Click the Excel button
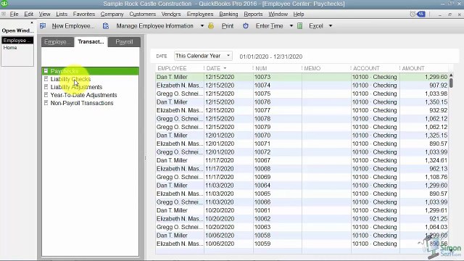This screenshot has height=261, width=464. 316,26
